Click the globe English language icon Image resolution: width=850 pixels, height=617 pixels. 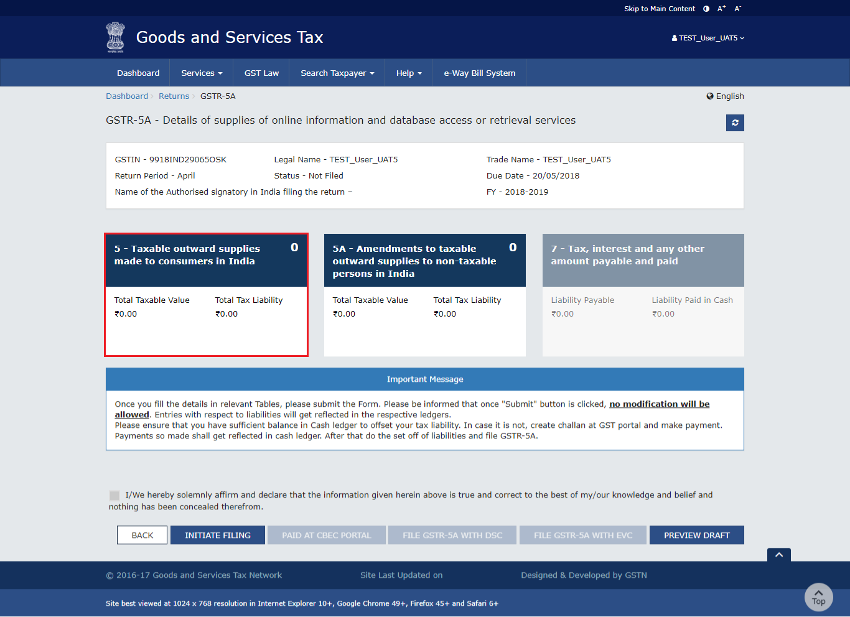[710, 96]
